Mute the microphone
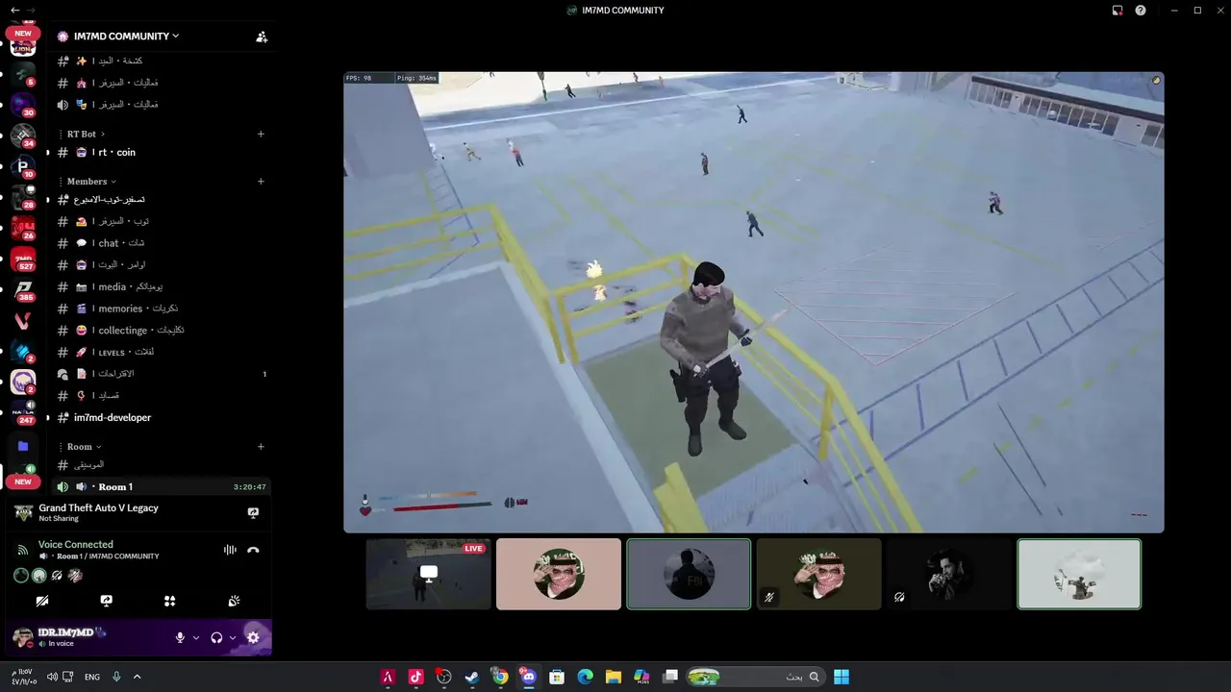1231x692 pixels. pyautogui.click(x=180, y=637)
